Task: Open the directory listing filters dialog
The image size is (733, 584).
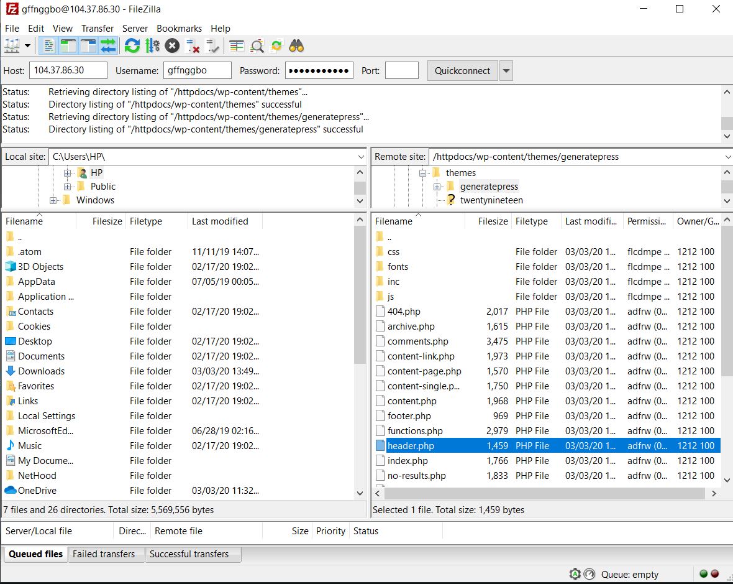Action: coord(237,46)
